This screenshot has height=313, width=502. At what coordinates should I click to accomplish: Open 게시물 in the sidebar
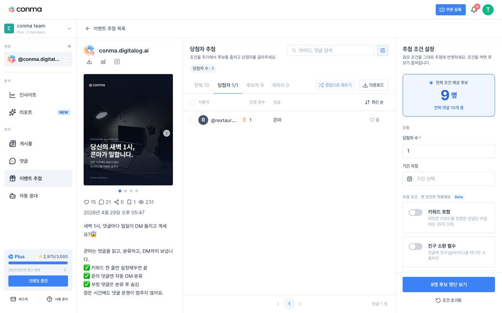38,144
